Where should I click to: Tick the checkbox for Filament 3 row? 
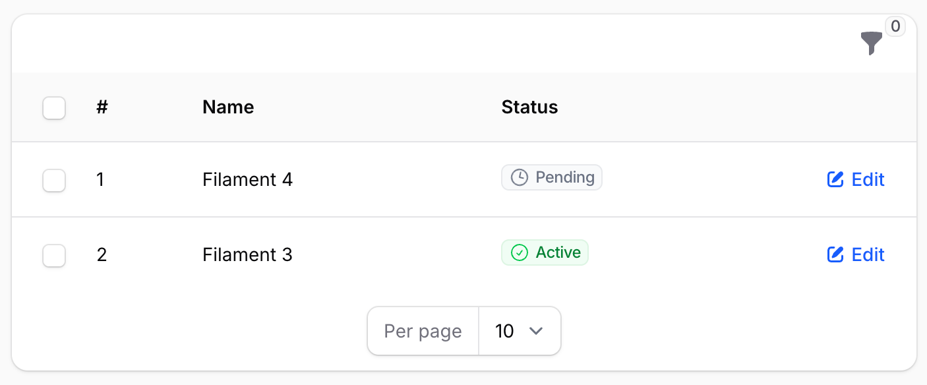point(54,256)
